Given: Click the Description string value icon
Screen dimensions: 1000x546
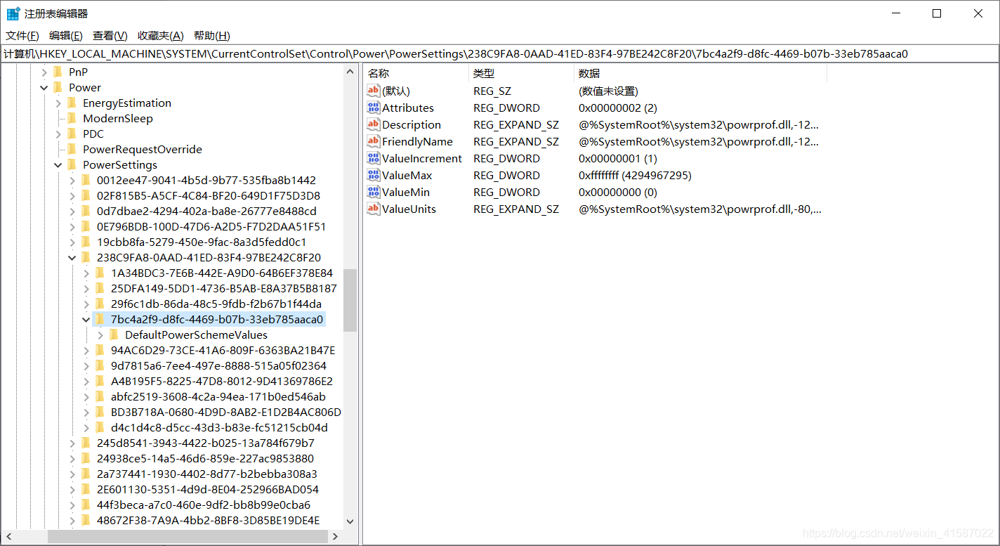Looking at the screenshot, I should [374, 124].
